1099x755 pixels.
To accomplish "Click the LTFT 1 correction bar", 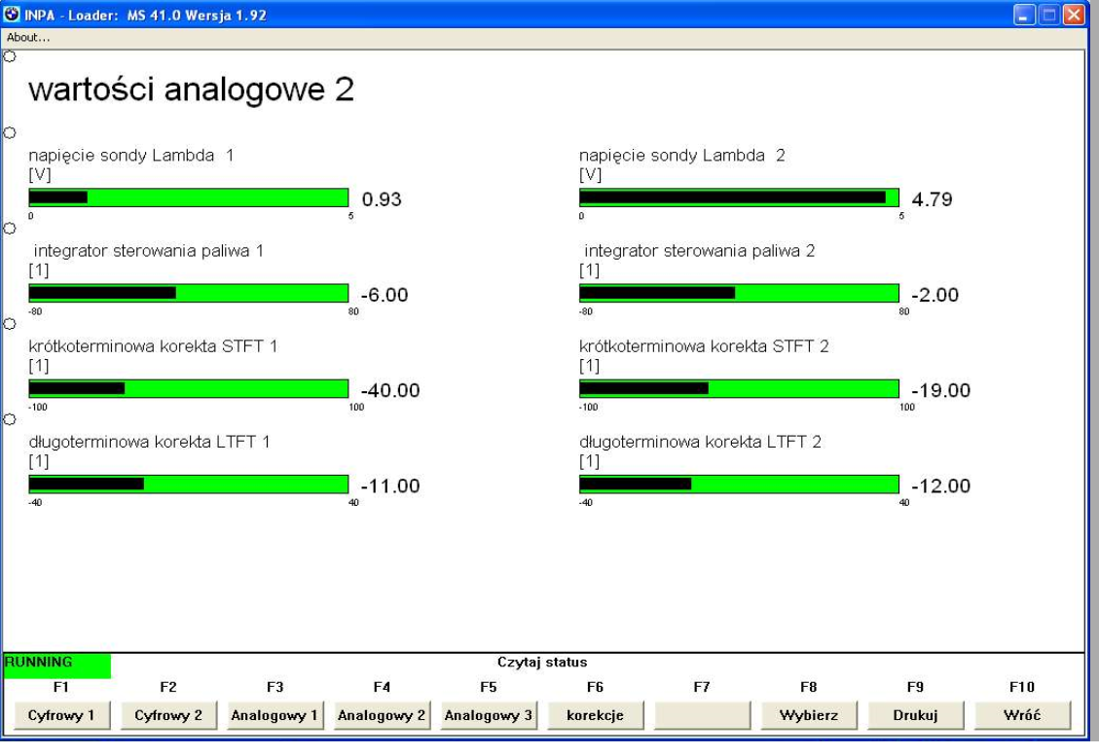I will [x=189, y=484].
